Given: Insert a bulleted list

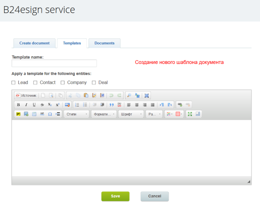Looking at the screenshot, I should pyautogui.click(x=85, y=105).
